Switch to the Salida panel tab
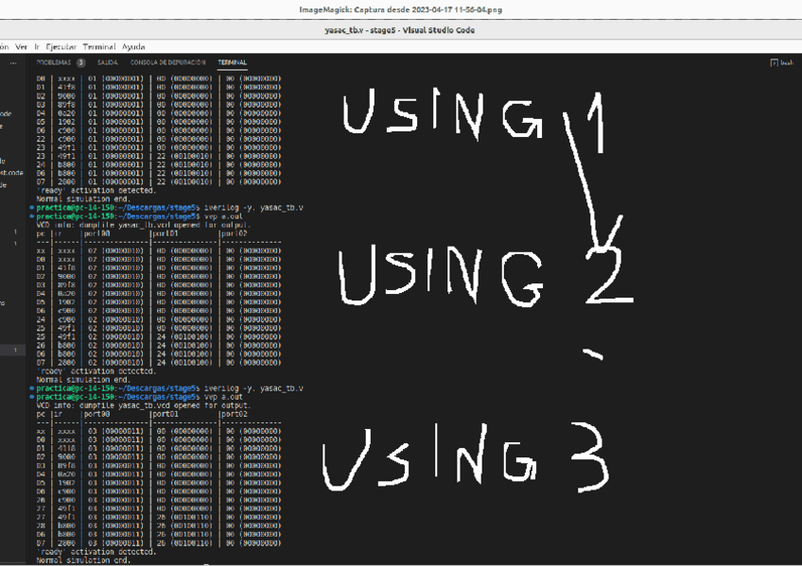 click(107, 63)
